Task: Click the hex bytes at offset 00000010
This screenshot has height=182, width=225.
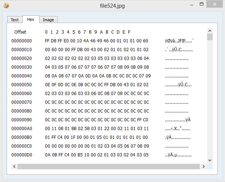Action: (97, 50)
